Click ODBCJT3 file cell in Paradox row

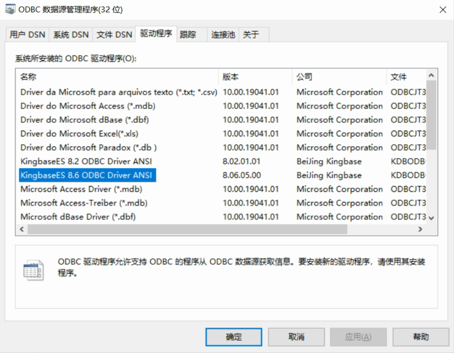408,147
